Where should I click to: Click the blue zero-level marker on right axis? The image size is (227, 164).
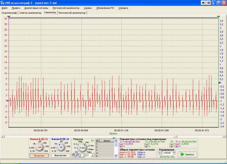(x=219, y=83)
